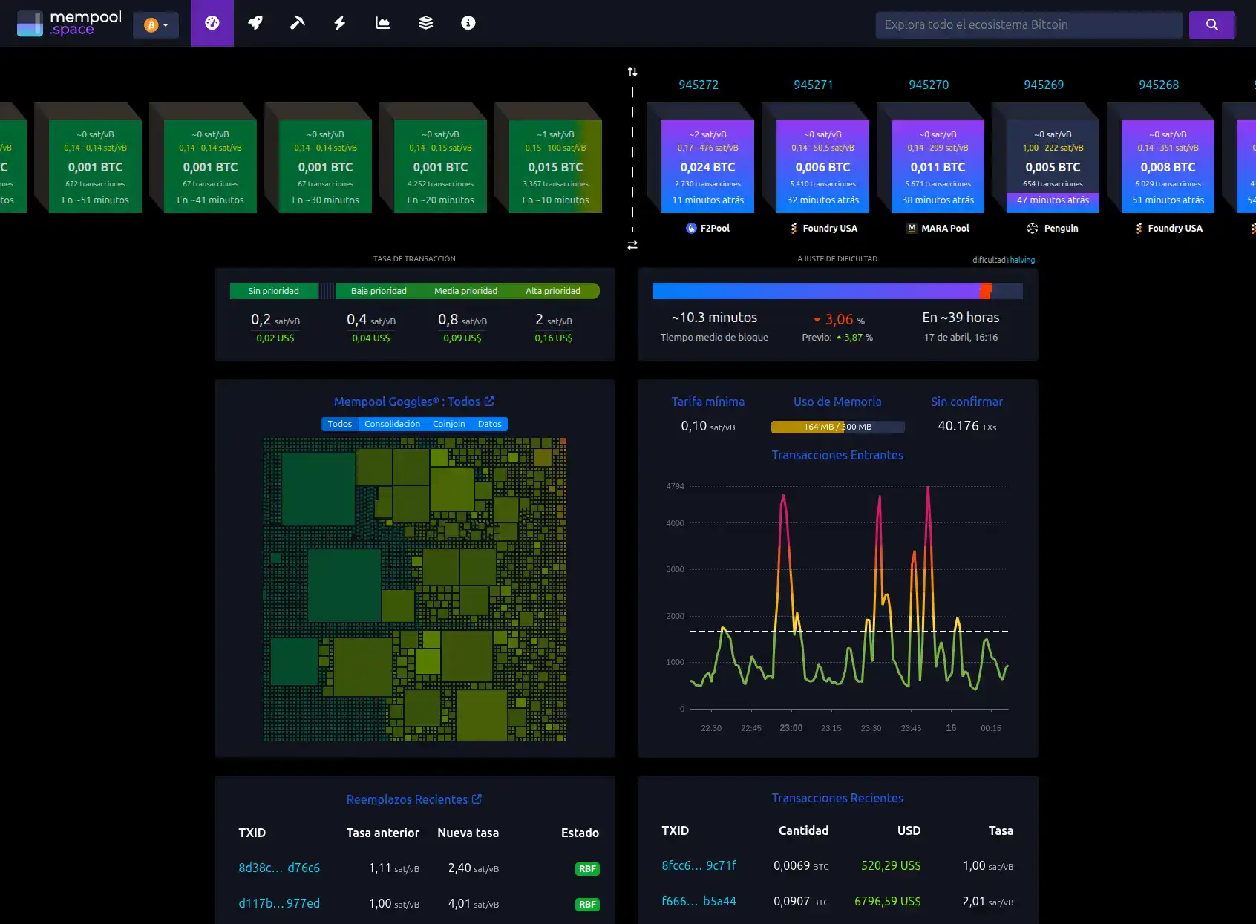Click the Penguin pool logo icon
This screenshot has height=924, width=1256.
(x=1033, y=228)
